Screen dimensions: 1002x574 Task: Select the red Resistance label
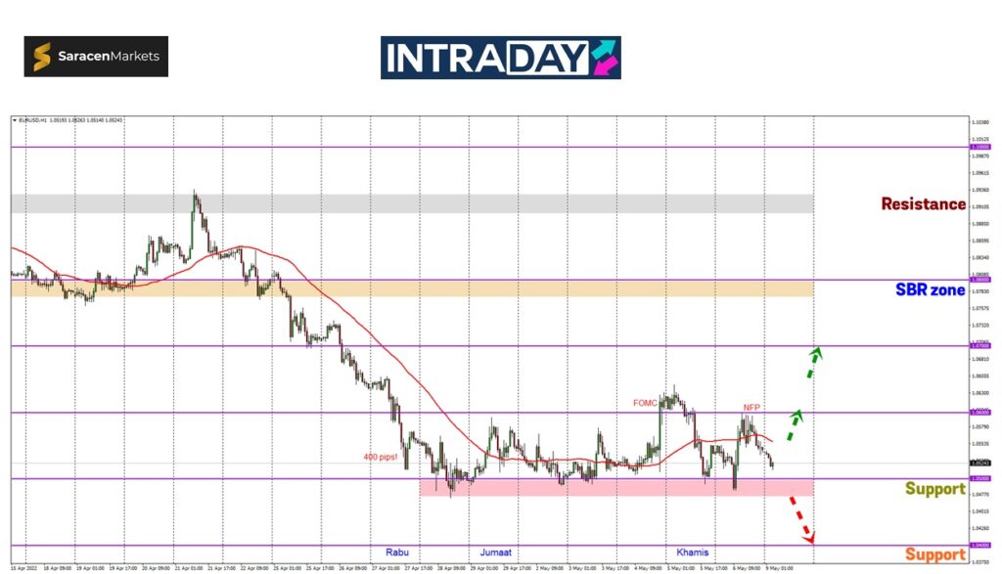(x=923, y=204)
